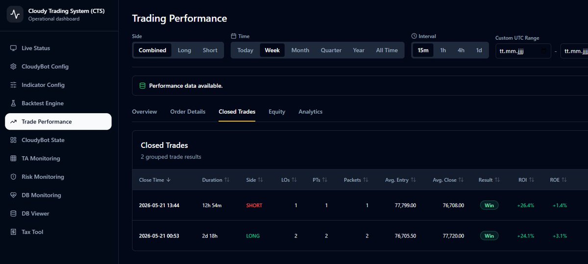This screenshot has width=588, height=264.
Task: Click the calendar icon beside Time label
Action: (x=233, y=36)
